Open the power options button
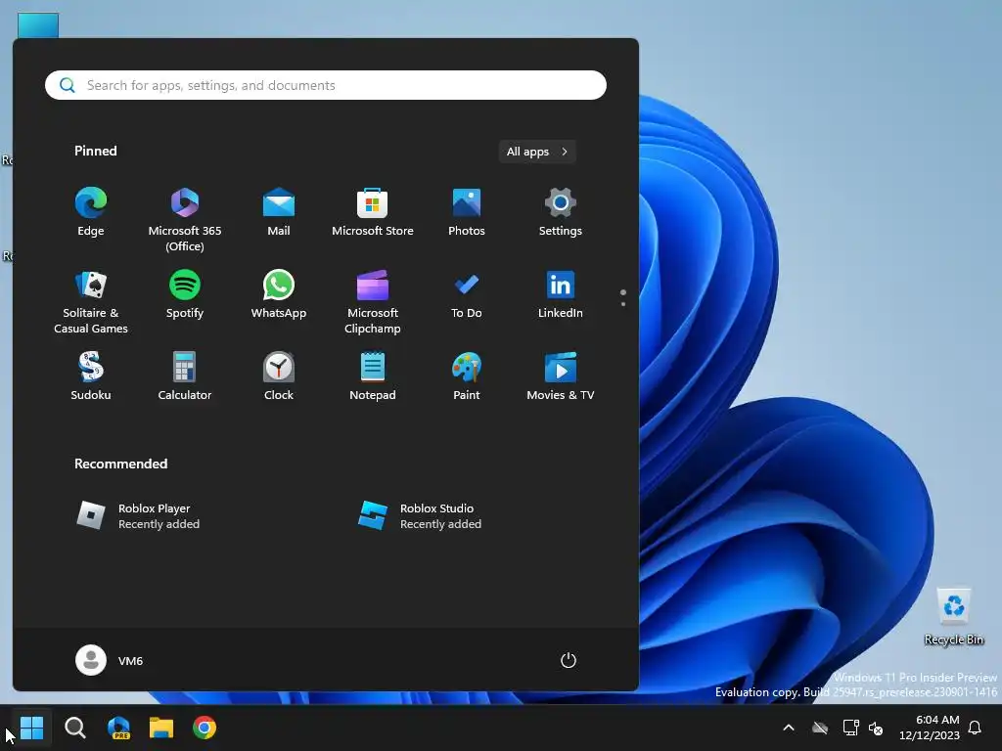 (569, 660)
